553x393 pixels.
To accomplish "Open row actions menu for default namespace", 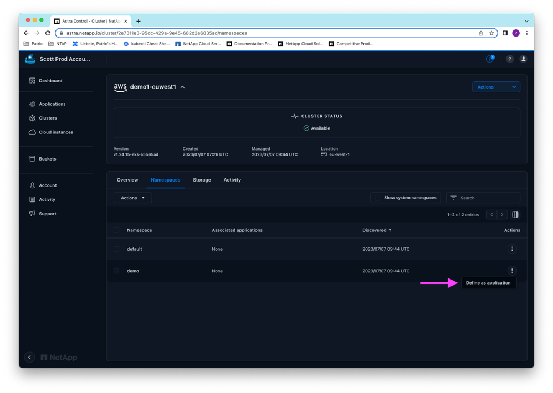I will [512, 249].
